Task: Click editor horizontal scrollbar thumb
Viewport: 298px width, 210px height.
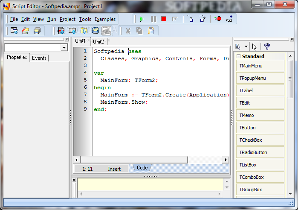Action: (134, 160)
